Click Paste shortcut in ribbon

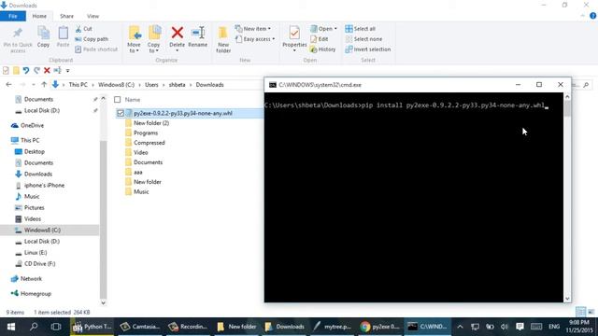pyautogui.click(x=96, y=49)
